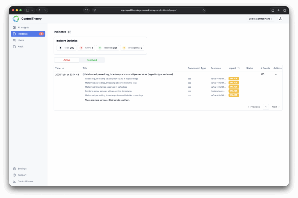Open Select Control Plane dropdown
Screen dimensions: 298x198
(x=260, y=19)
